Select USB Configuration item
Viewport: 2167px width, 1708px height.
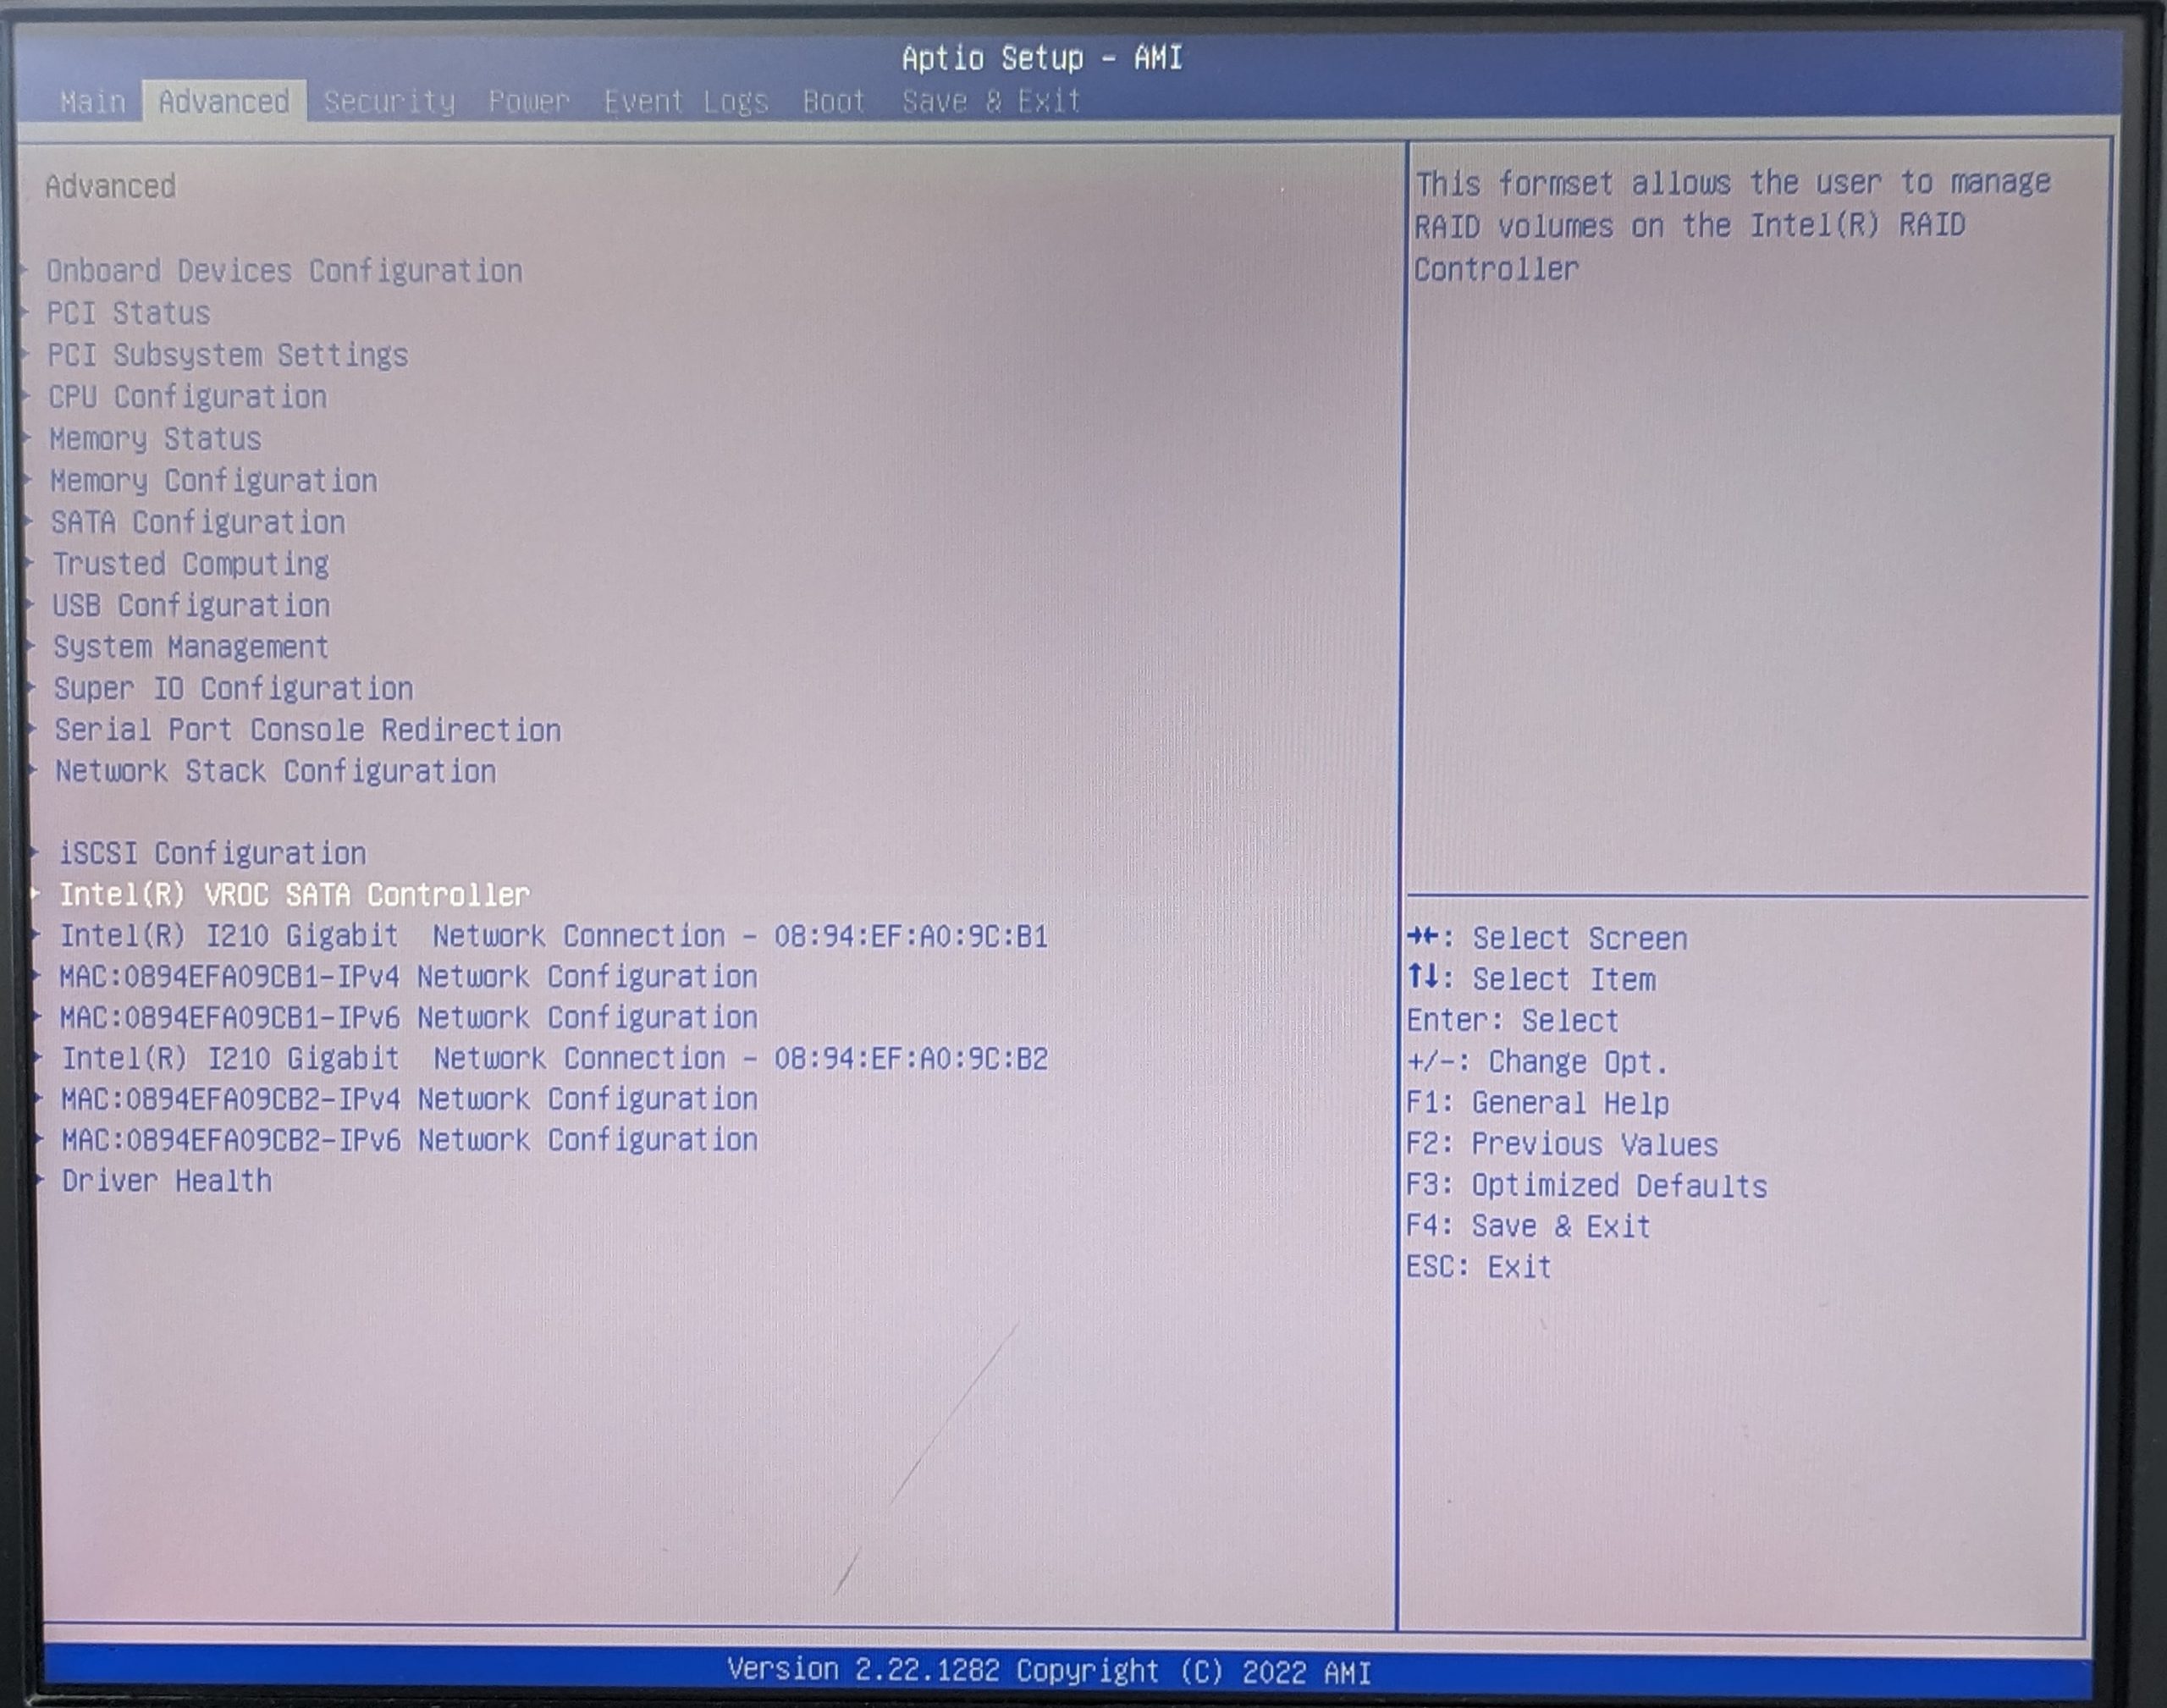pos(191,606)
